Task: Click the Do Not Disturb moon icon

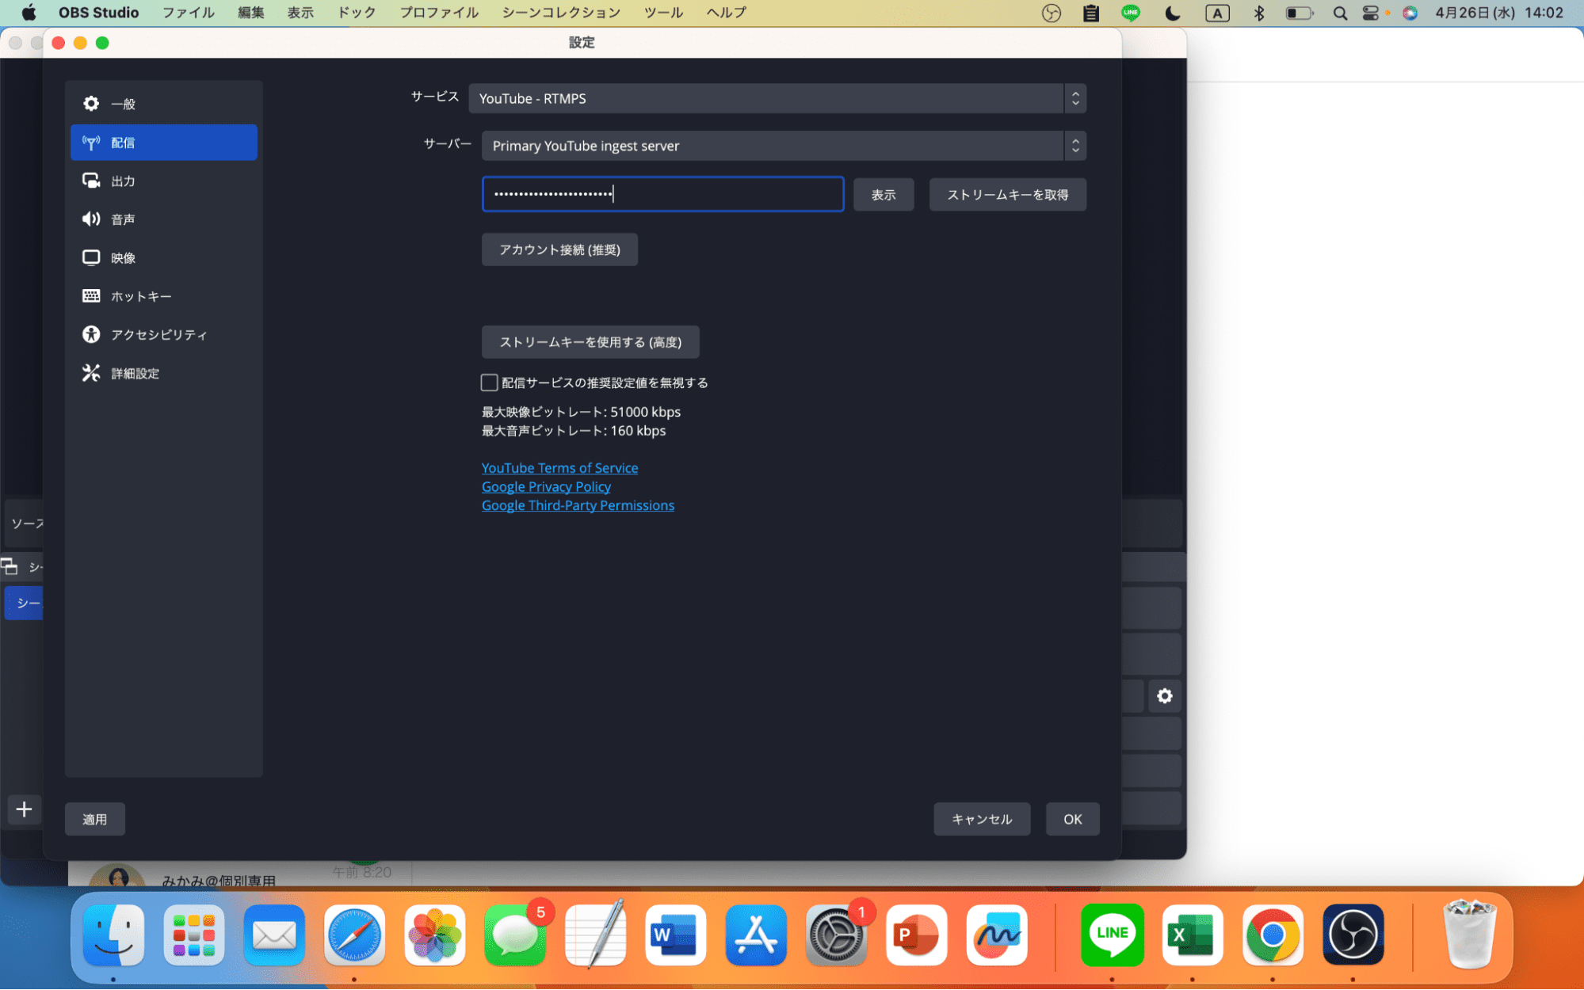Action: click(x=1173, y=13)
